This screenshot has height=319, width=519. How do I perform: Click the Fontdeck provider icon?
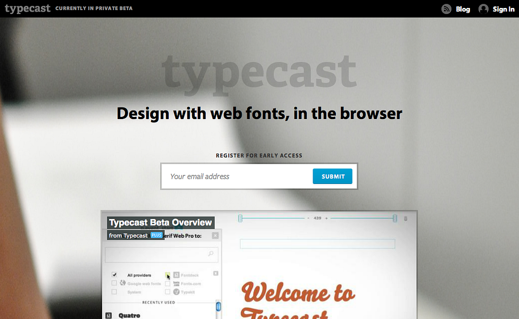[x=176, y=275]
